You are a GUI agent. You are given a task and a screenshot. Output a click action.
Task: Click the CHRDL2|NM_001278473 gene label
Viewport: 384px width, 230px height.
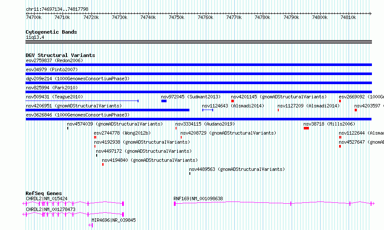(x=50, y=209)
